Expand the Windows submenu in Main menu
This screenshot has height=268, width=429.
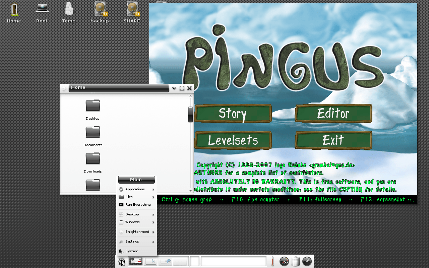pos(136,222)
